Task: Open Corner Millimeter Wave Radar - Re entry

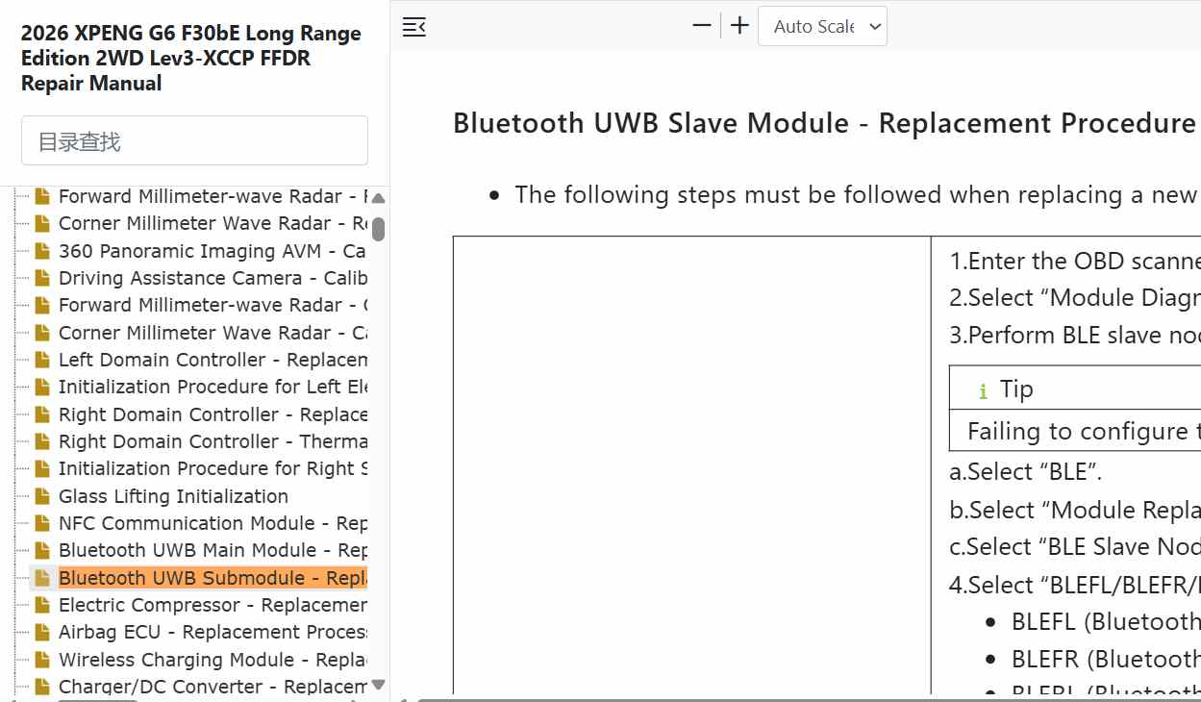Action: [213, 223]
